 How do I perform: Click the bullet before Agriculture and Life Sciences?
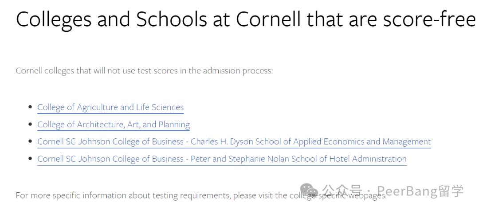pos(30,107)
